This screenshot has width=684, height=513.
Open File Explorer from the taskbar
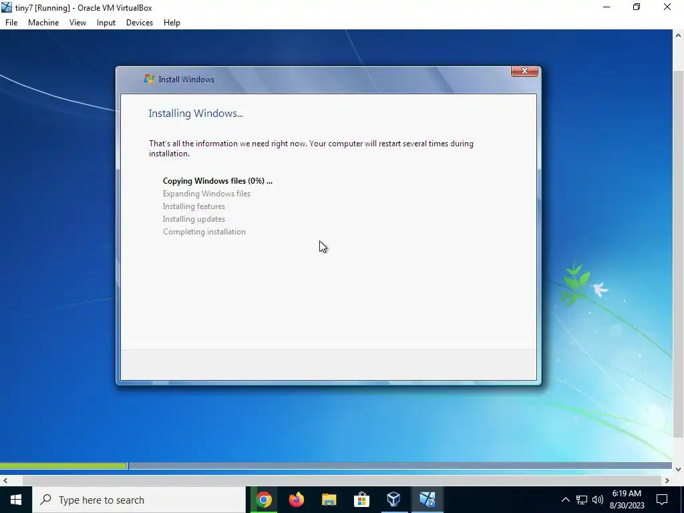point(329,500)
